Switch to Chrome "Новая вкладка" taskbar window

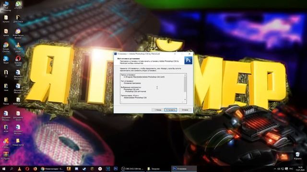point(52,169)
